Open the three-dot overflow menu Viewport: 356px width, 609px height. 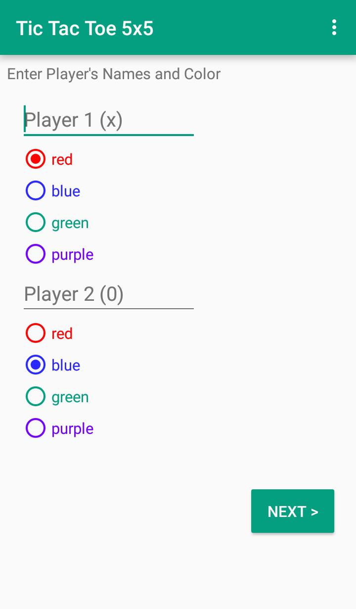coord(334,28)
